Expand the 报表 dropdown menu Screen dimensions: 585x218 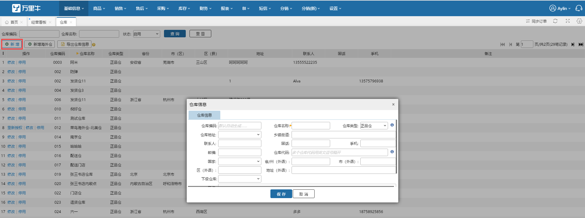(227, 8)
